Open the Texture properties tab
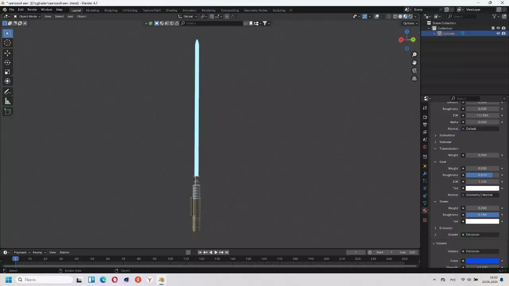509x286 pixels. point(425,220)
